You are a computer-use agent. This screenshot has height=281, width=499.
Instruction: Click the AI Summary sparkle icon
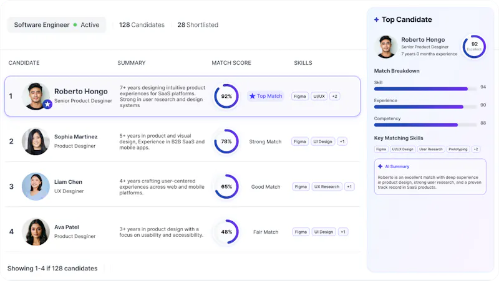point(380,166)
